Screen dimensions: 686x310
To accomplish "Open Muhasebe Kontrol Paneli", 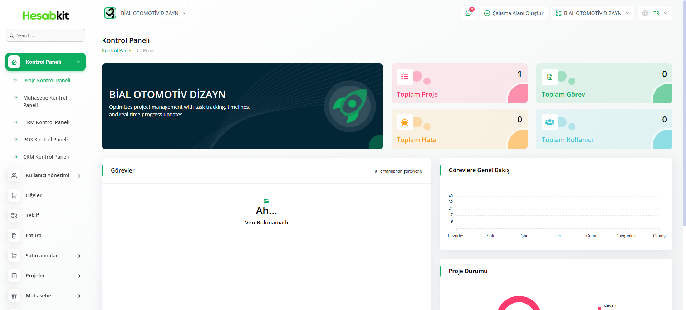I will click(45, 101).
